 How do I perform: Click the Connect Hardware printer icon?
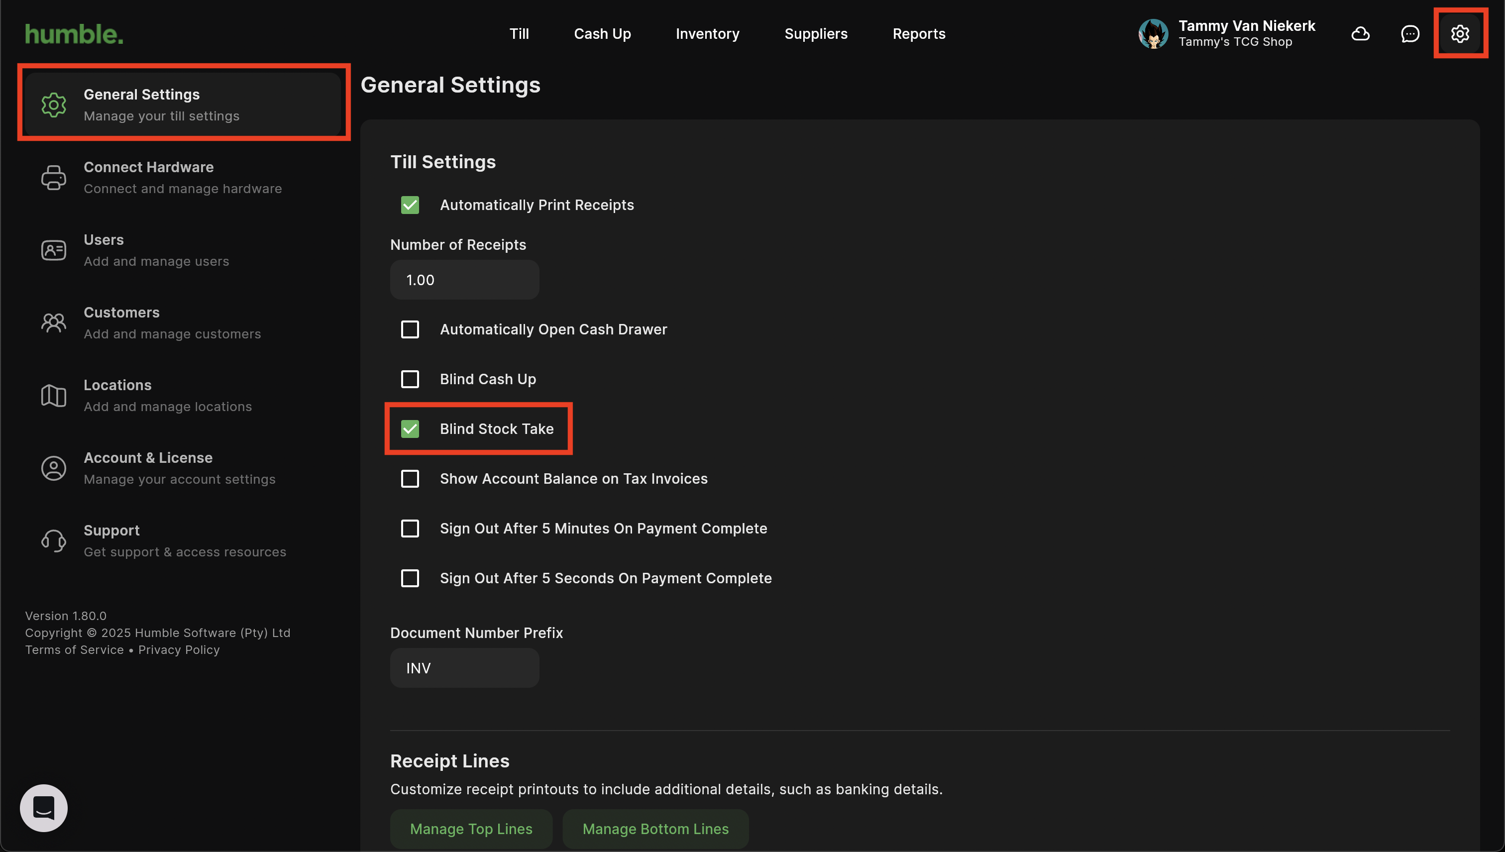[x=53, y=178]
